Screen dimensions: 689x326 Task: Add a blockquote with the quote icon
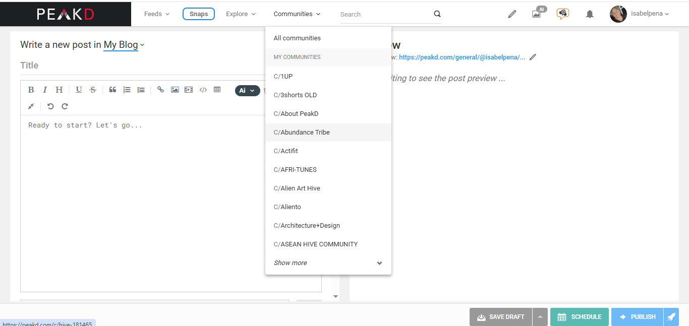pos(112,90)
